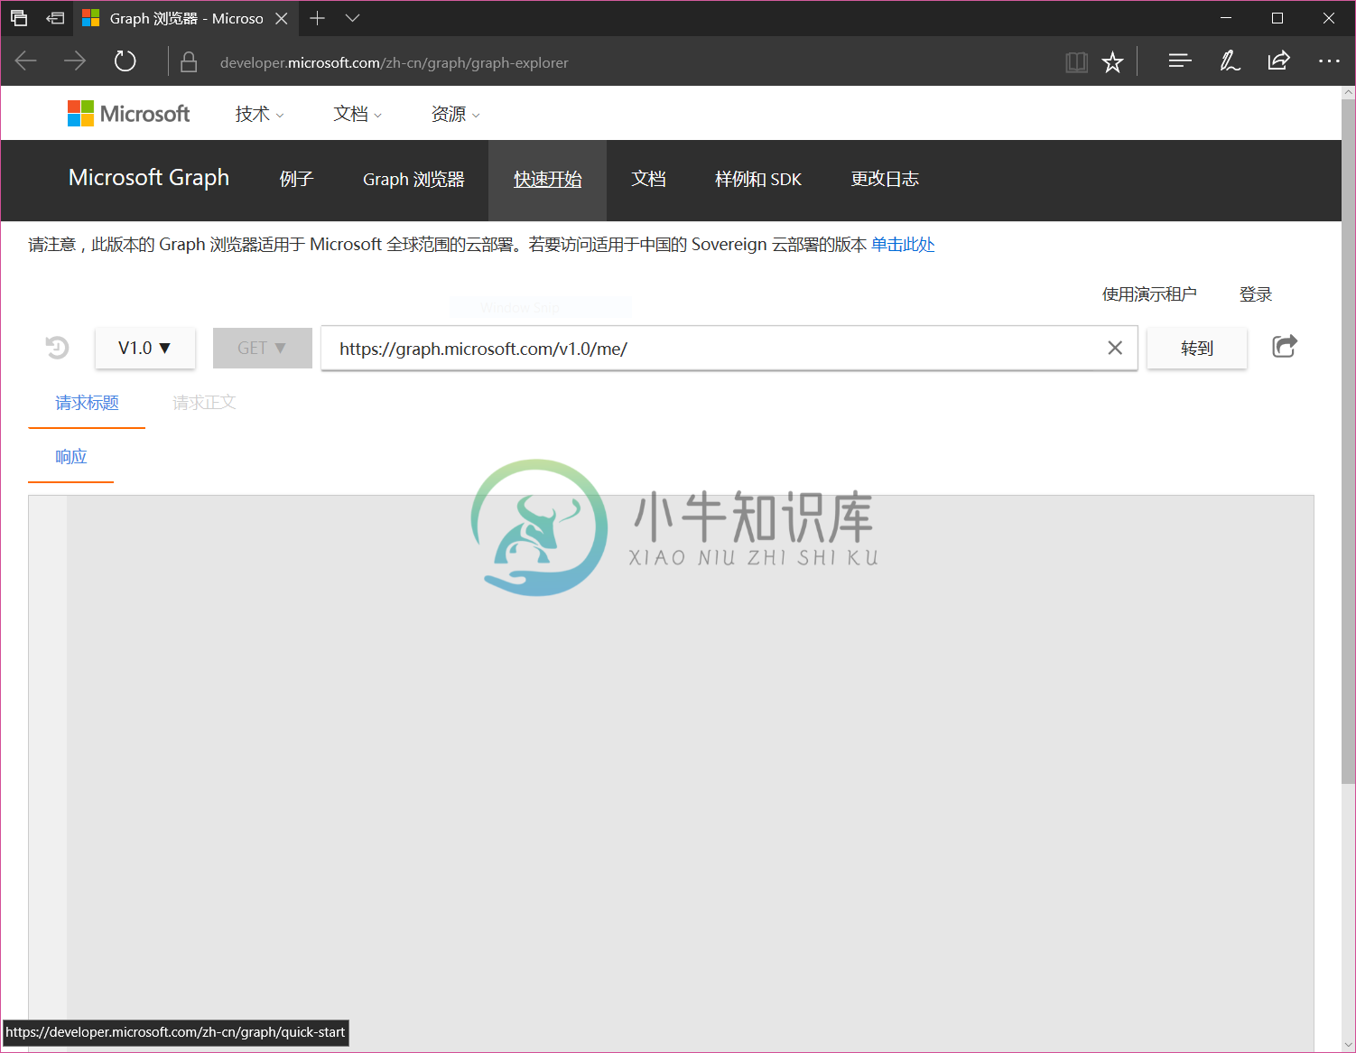Follow the 单击此处 link

coord(903,245)
